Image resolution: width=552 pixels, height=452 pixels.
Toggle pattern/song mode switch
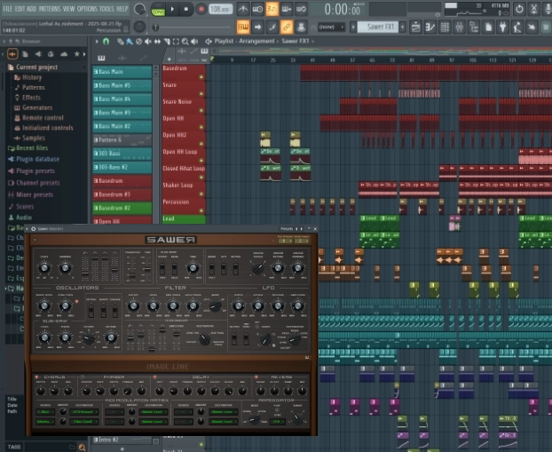[158, 10]
